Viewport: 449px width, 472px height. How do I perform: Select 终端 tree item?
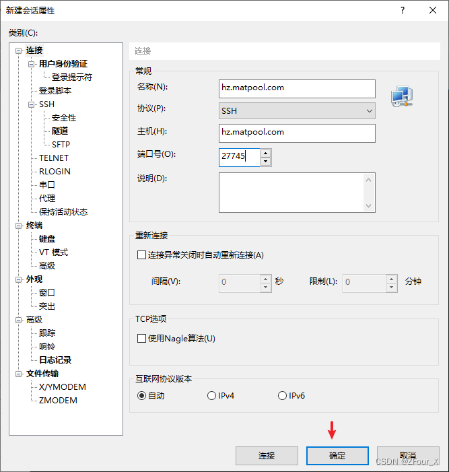click(x=34, y=226)
